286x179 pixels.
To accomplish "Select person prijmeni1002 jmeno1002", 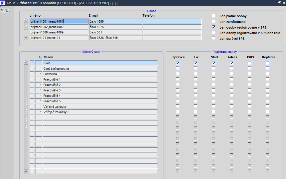I will (59, 27).
